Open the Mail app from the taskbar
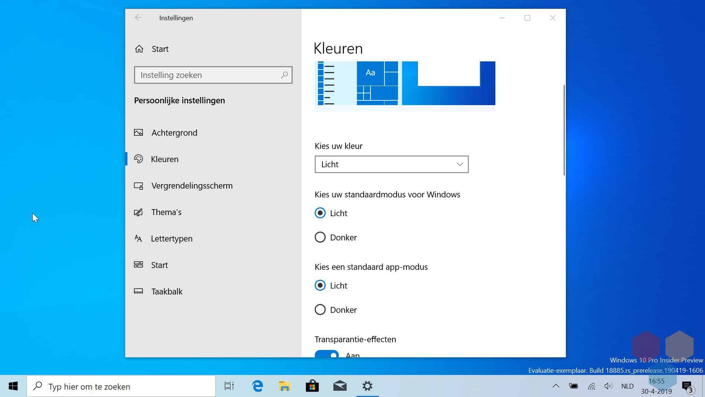This screenshot has width=705, height=397. pos(340,386)
